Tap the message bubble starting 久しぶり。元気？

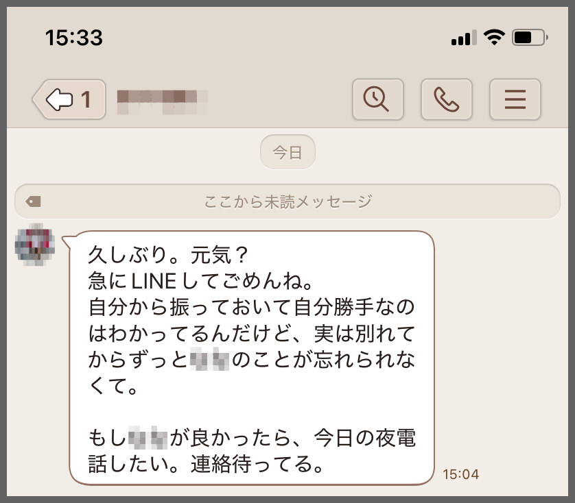click(252, 358)
